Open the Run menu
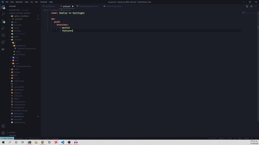Viewport: 259px width, 145px height. point(36,2)
